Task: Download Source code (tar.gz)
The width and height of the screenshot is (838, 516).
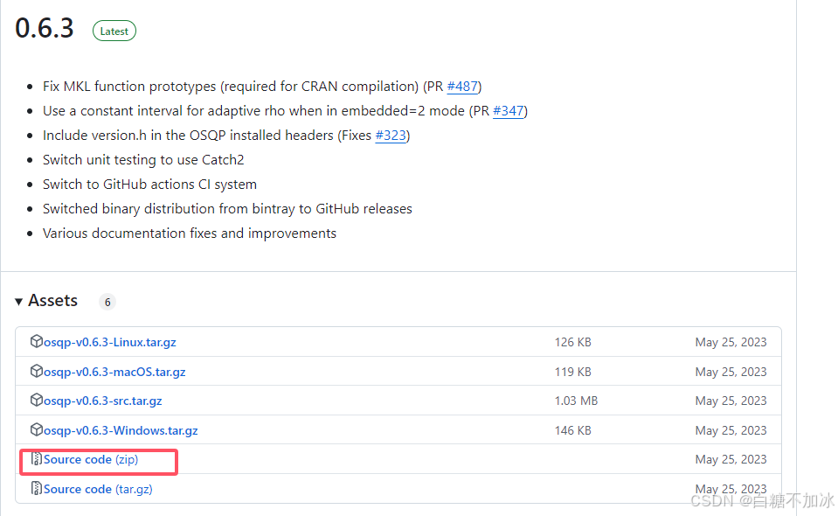Action: tap(98, 489)
